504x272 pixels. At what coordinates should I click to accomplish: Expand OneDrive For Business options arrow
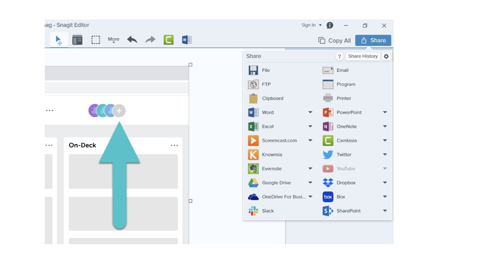pyautogui.click(x=310, y=197)
